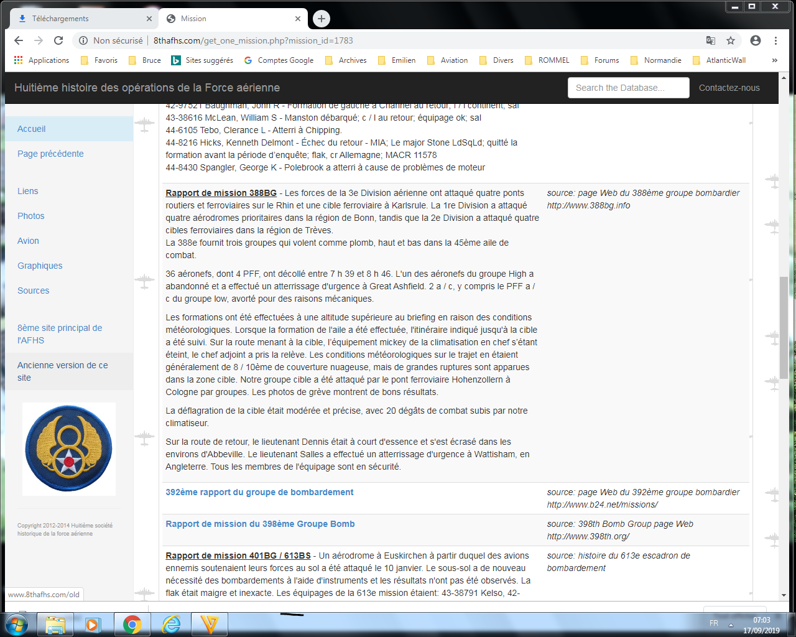Open the Bruce bookmark folder
796x637 pixels.
click(x=145, y=60)
